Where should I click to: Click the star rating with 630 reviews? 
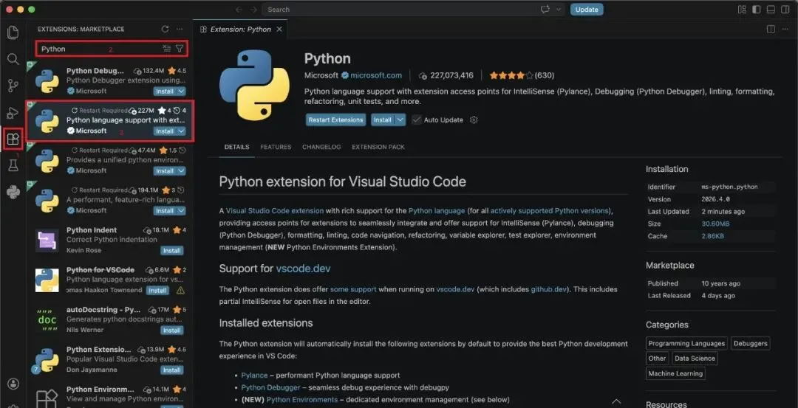[x=522, y=75]
